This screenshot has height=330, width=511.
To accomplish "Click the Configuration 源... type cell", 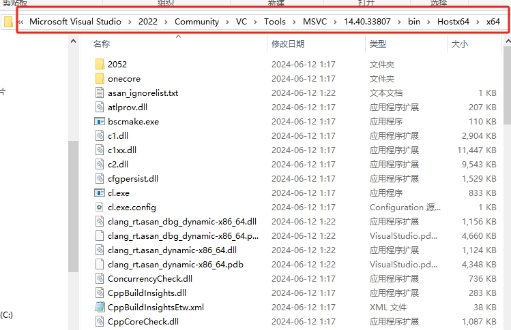I will click(405, 207).
